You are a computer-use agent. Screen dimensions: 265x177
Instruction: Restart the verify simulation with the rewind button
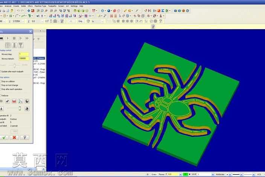[2, 38]
